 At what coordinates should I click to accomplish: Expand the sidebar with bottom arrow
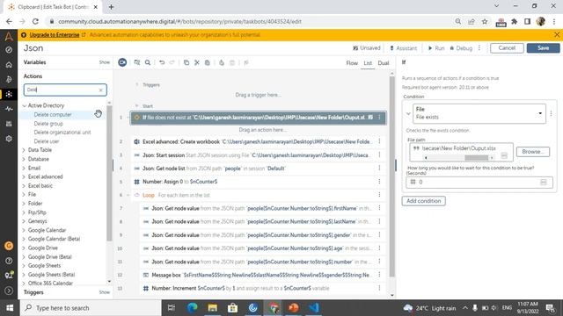pos(9,291)
